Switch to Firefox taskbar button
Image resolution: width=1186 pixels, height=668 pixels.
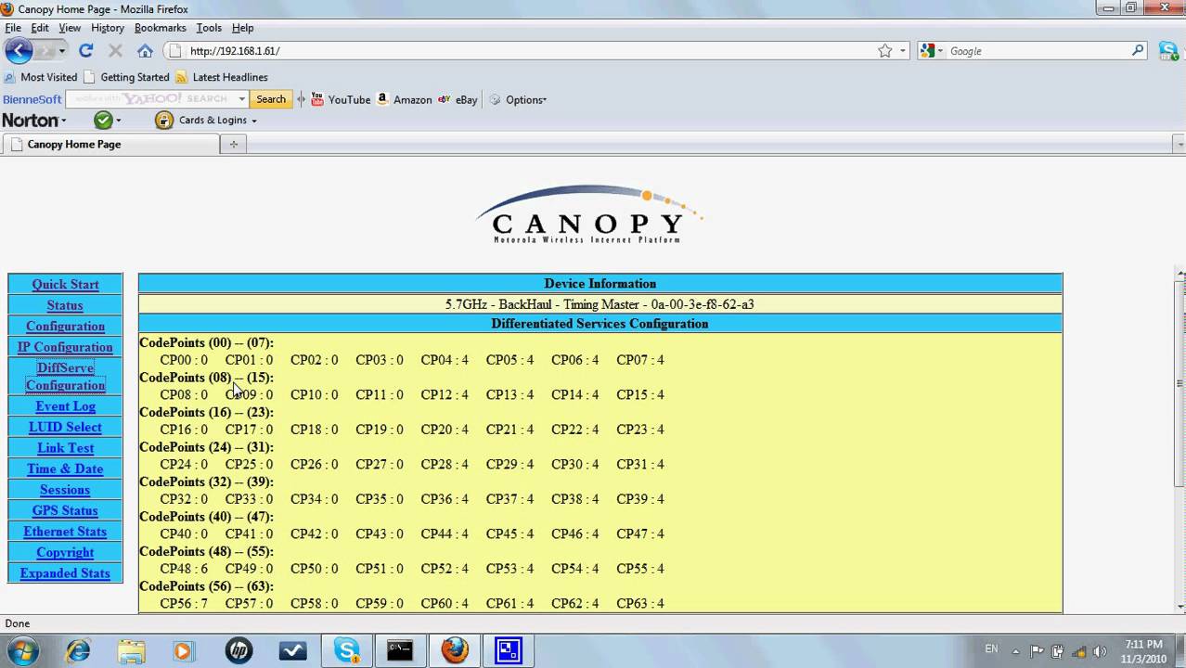point(455,650)
